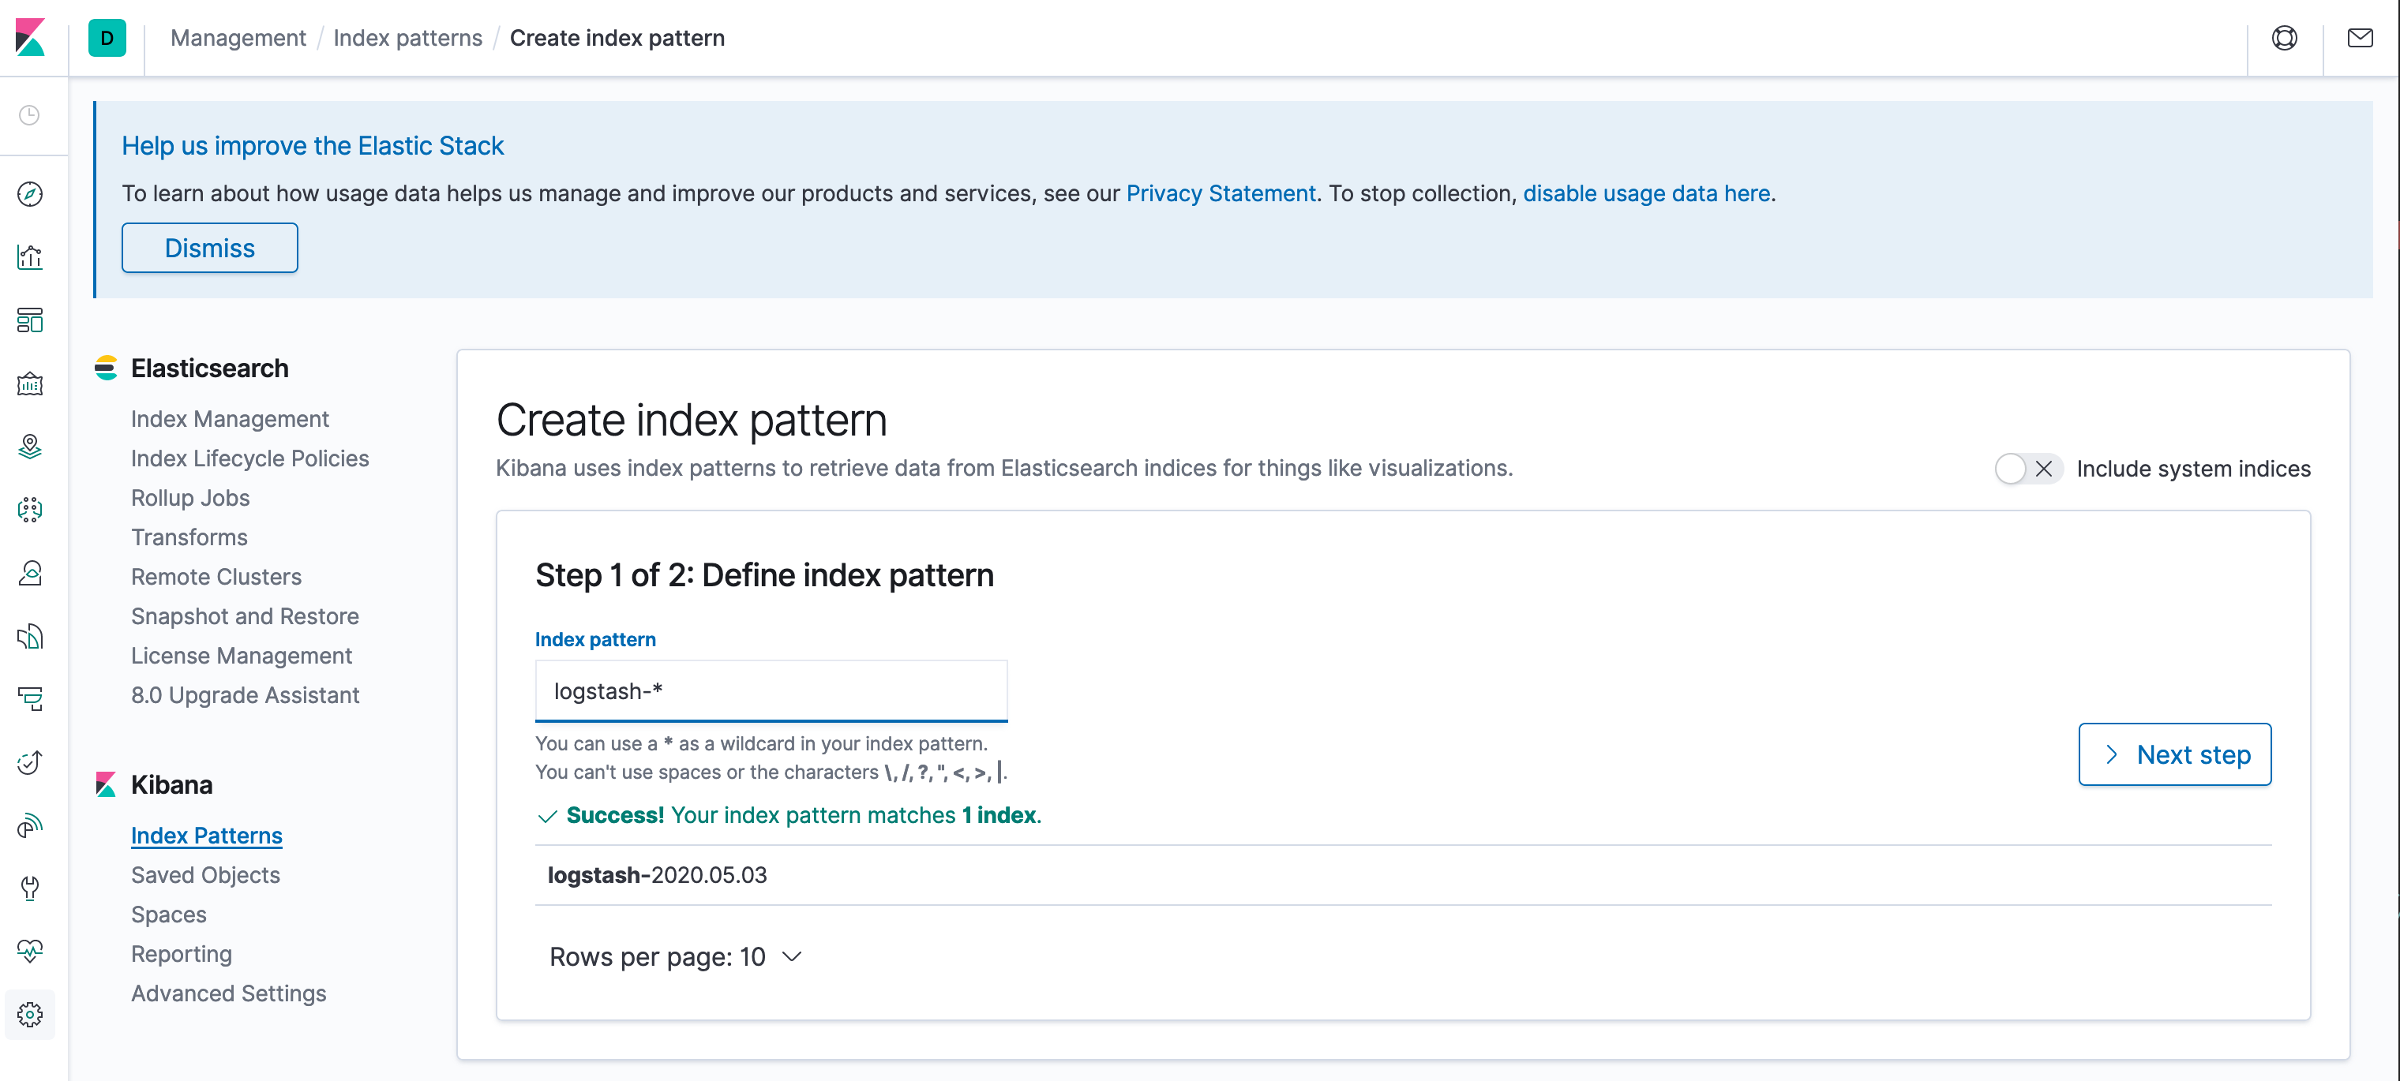Click the Kibana logo in top-left corner
Image resolution: width=2400 pixels, height=1081 pixels.
pyautogui.click(x=31, y=37)
